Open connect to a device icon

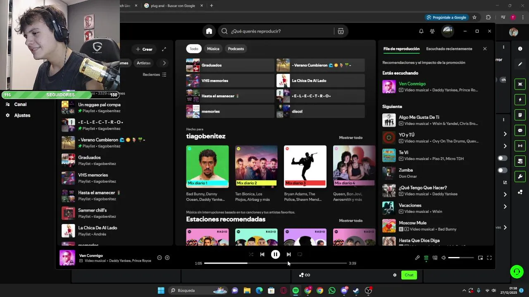435,258
